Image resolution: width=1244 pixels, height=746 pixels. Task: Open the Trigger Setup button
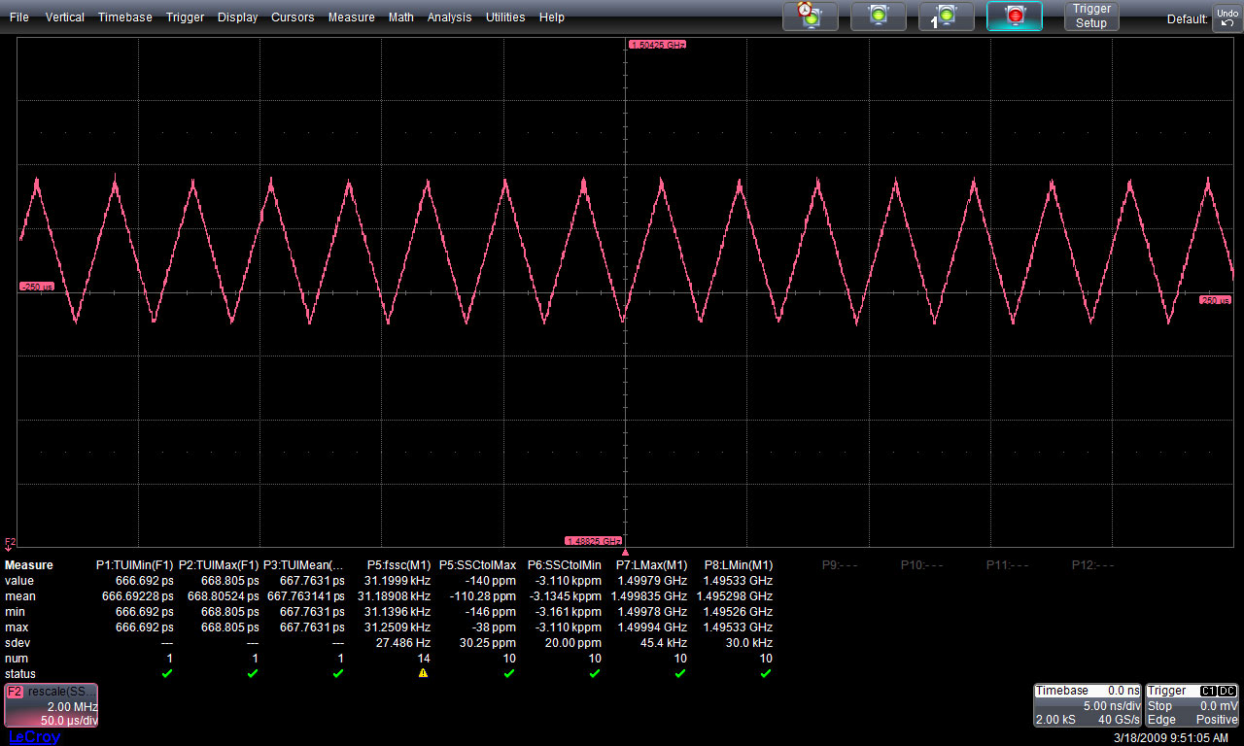(x=1091, y=16)
